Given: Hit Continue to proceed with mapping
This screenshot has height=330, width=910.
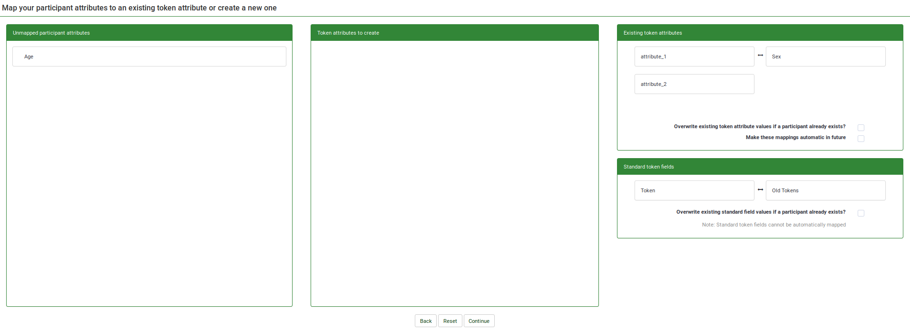Looking at the screenshot, I should 479,321.
